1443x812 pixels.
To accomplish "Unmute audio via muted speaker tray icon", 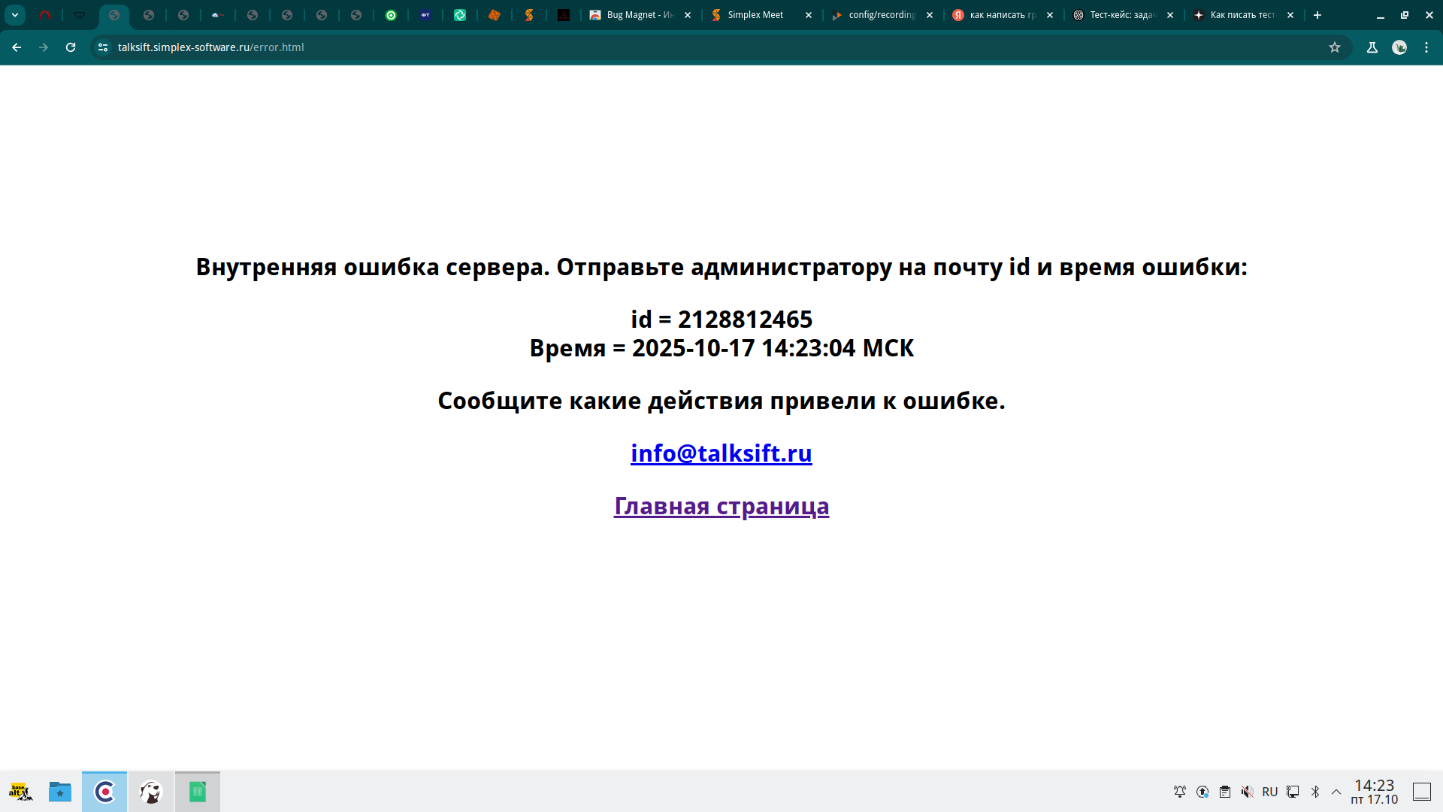I will [1247, 792].
